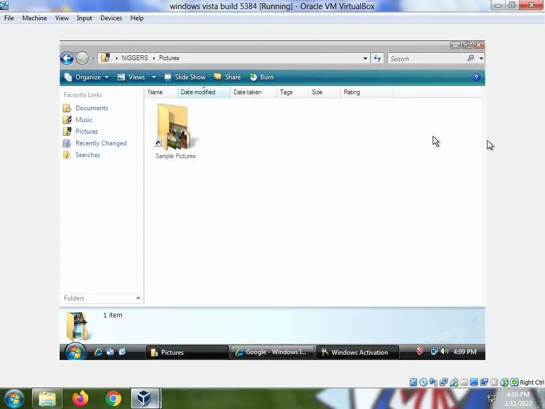Open Music in Favorite Links

point(78,120)
